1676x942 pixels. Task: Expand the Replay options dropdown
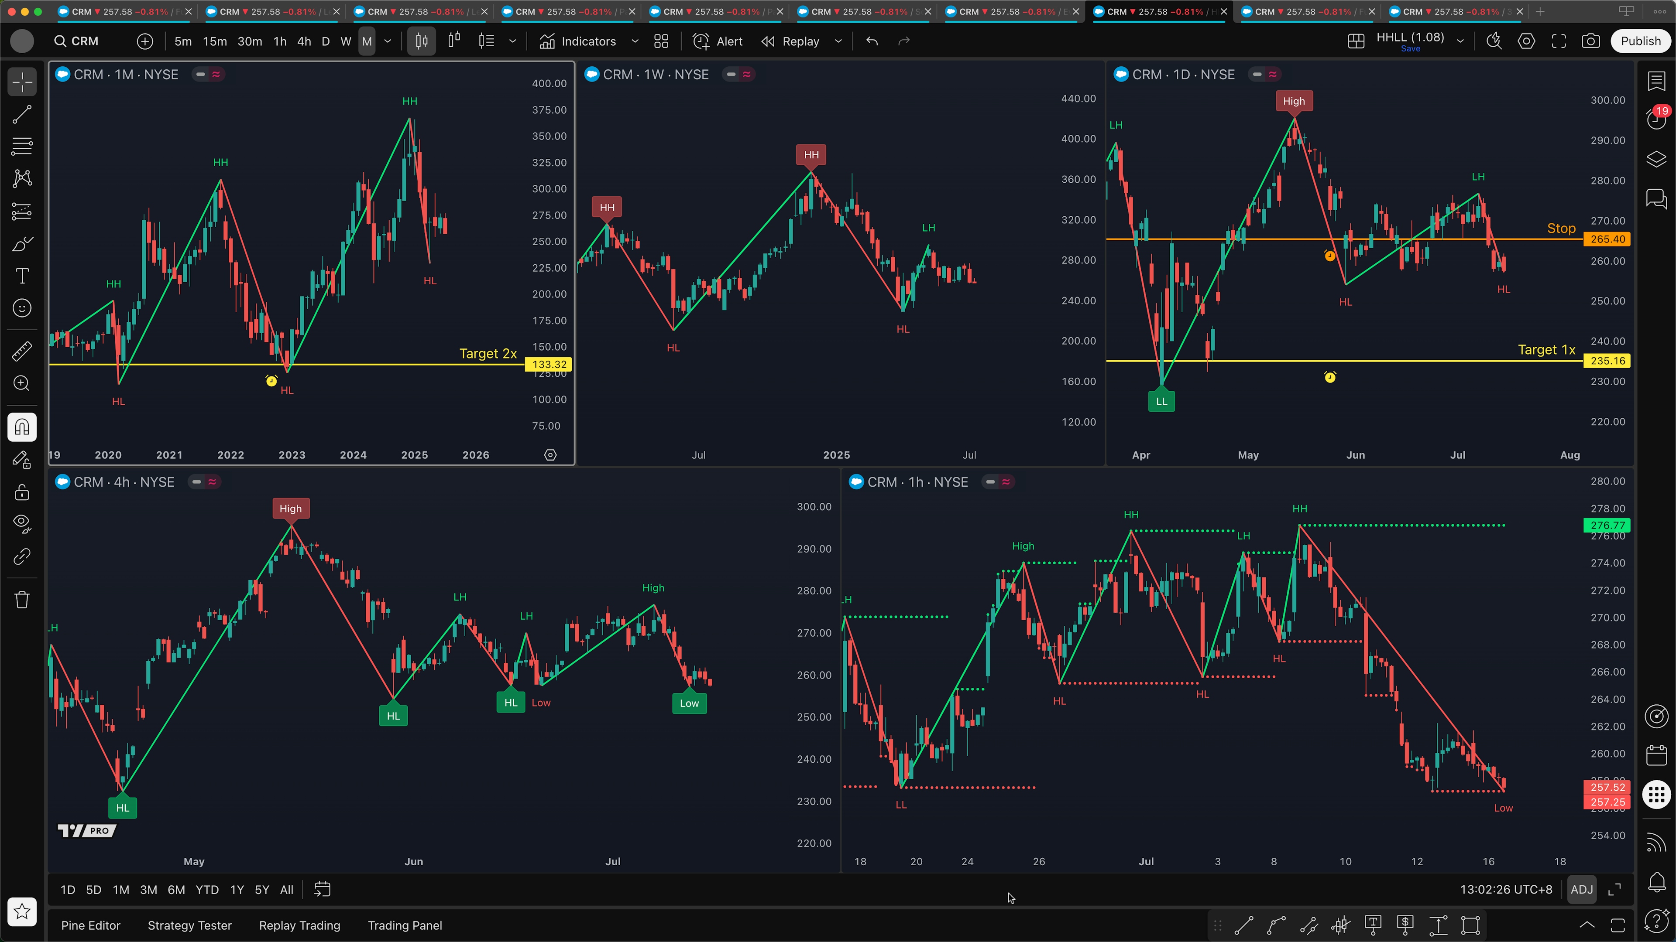tap(838, 41)
